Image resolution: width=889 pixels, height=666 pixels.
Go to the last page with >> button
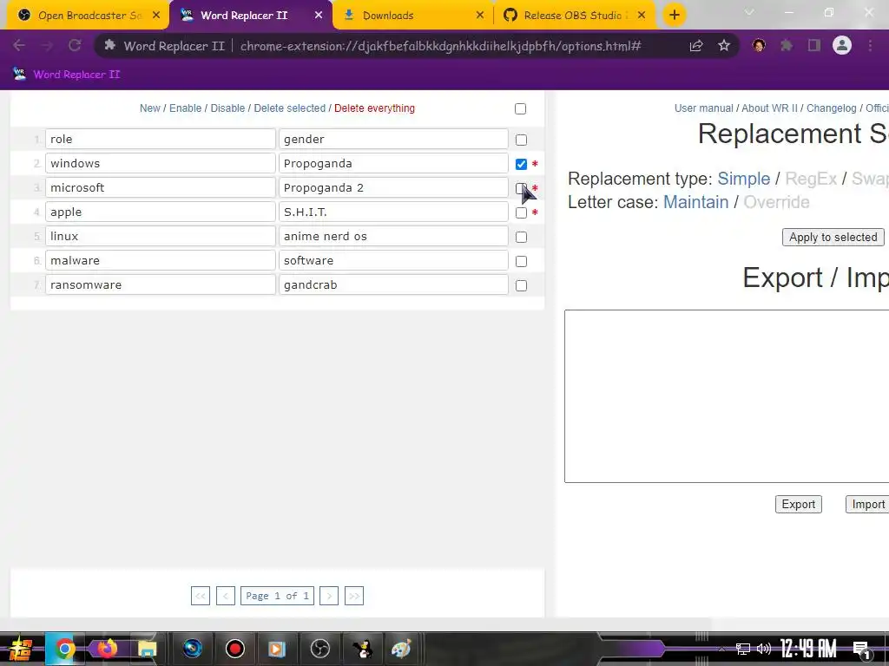point(354,596)
